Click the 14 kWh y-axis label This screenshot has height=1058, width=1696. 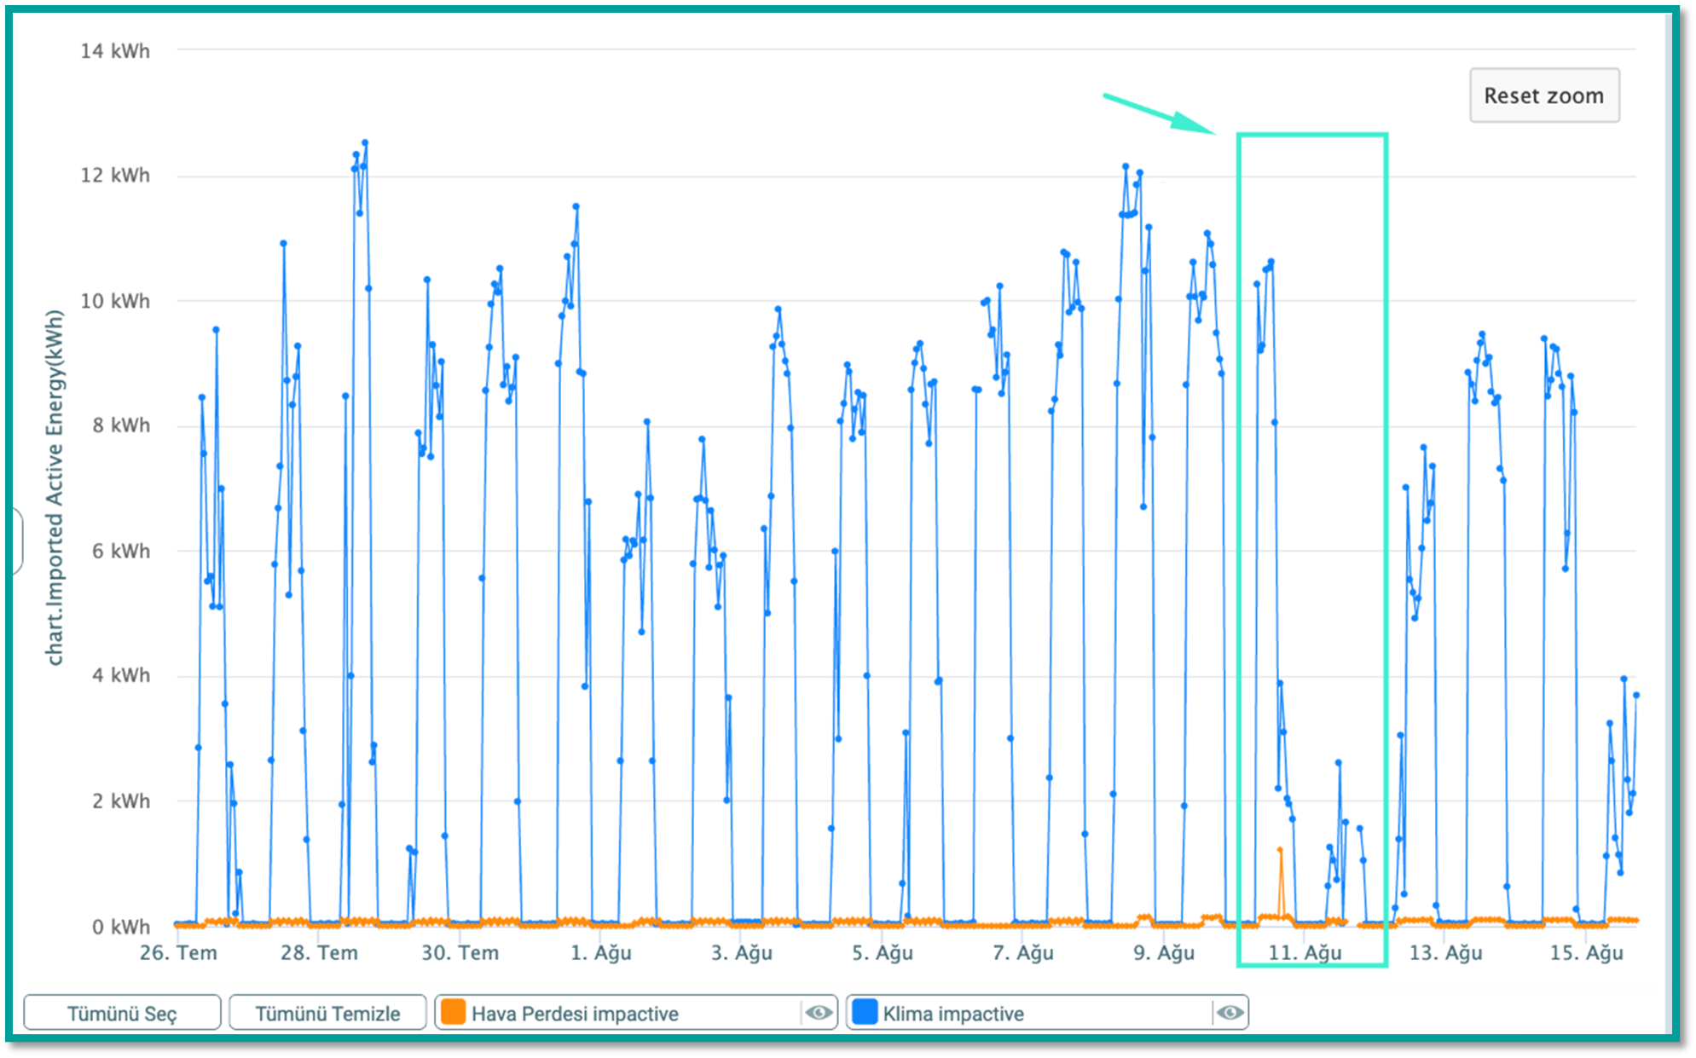[x=115, y=51]
